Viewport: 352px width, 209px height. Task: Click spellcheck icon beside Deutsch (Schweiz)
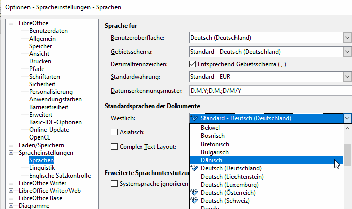(x=194, y=200)
